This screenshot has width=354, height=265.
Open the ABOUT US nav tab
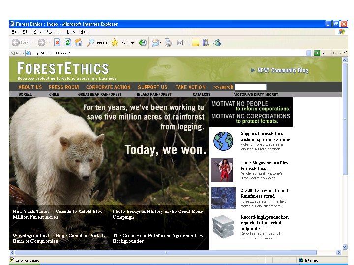click(30, 87)
